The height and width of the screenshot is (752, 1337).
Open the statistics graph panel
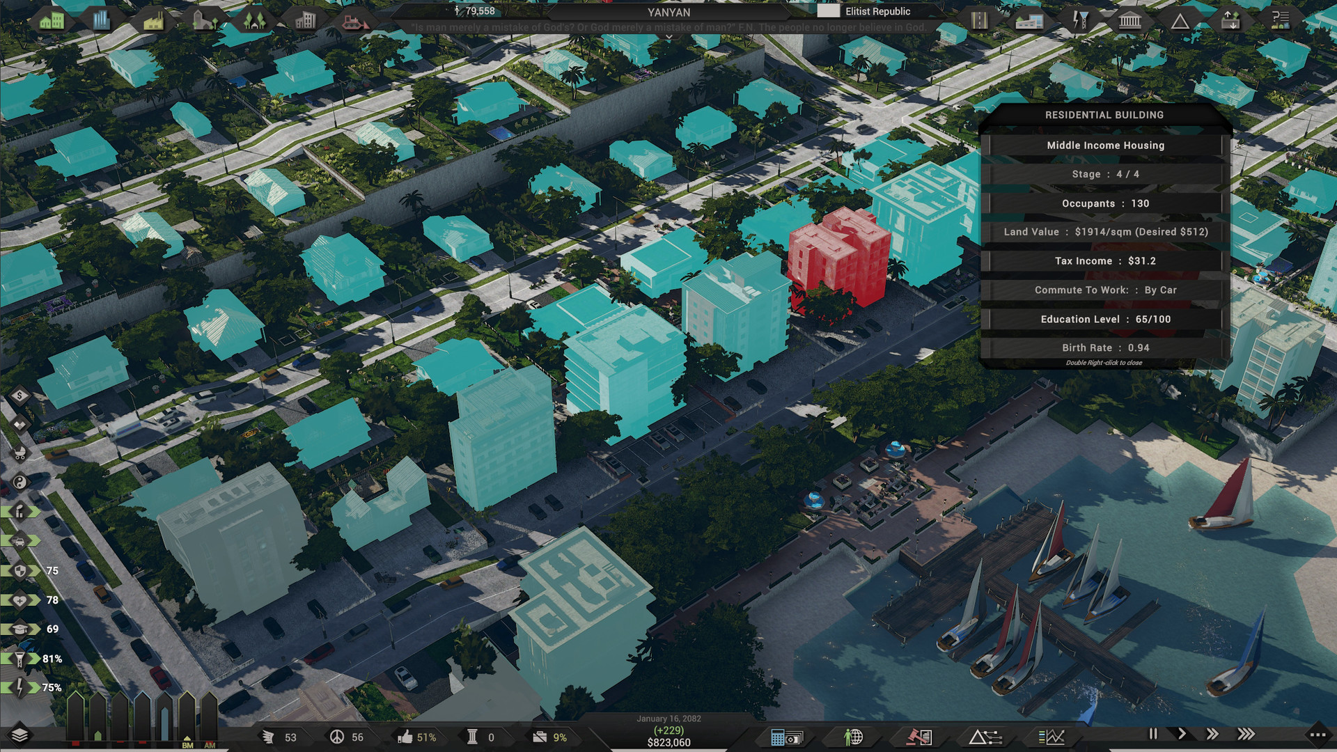[x=1051, y=737]
